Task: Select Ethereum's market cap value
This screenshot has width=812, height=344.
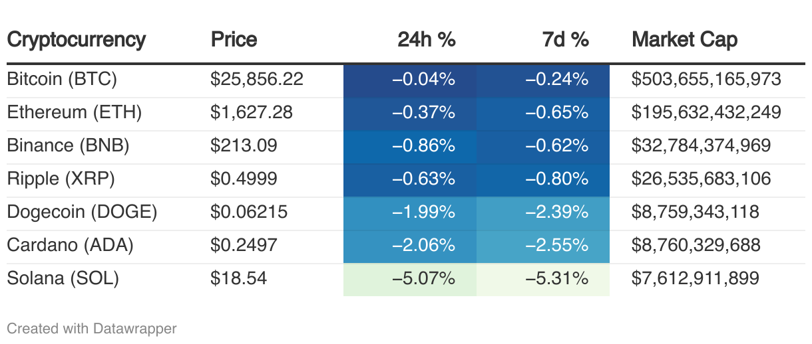Action: point(706,113)
